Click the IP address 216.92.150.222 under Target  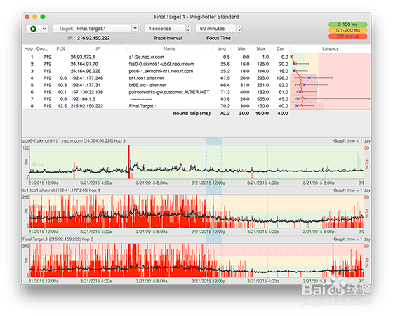[x=93, y=38]
